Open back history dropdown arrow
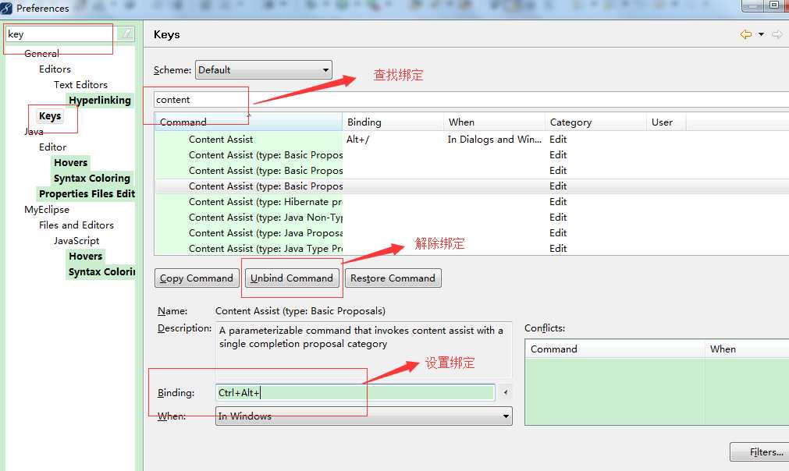 762,34
